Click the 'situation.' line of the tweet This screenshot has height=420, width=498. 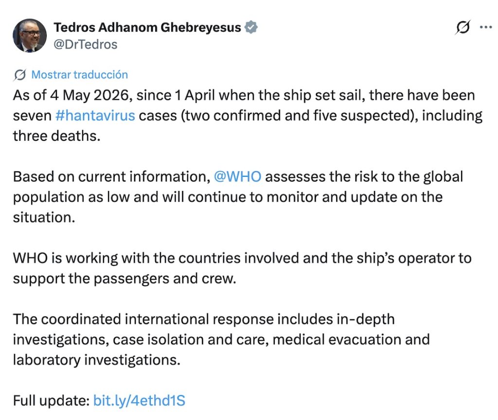point(44,218)
